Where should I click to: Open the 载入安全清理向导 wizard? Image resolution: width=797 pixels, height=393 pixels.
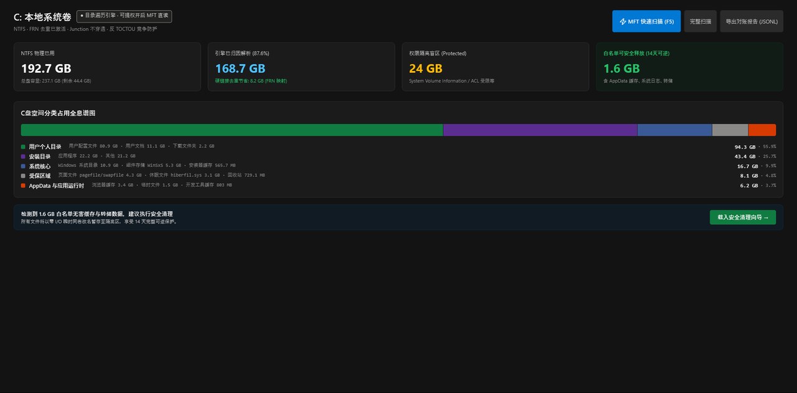[743, 217]
